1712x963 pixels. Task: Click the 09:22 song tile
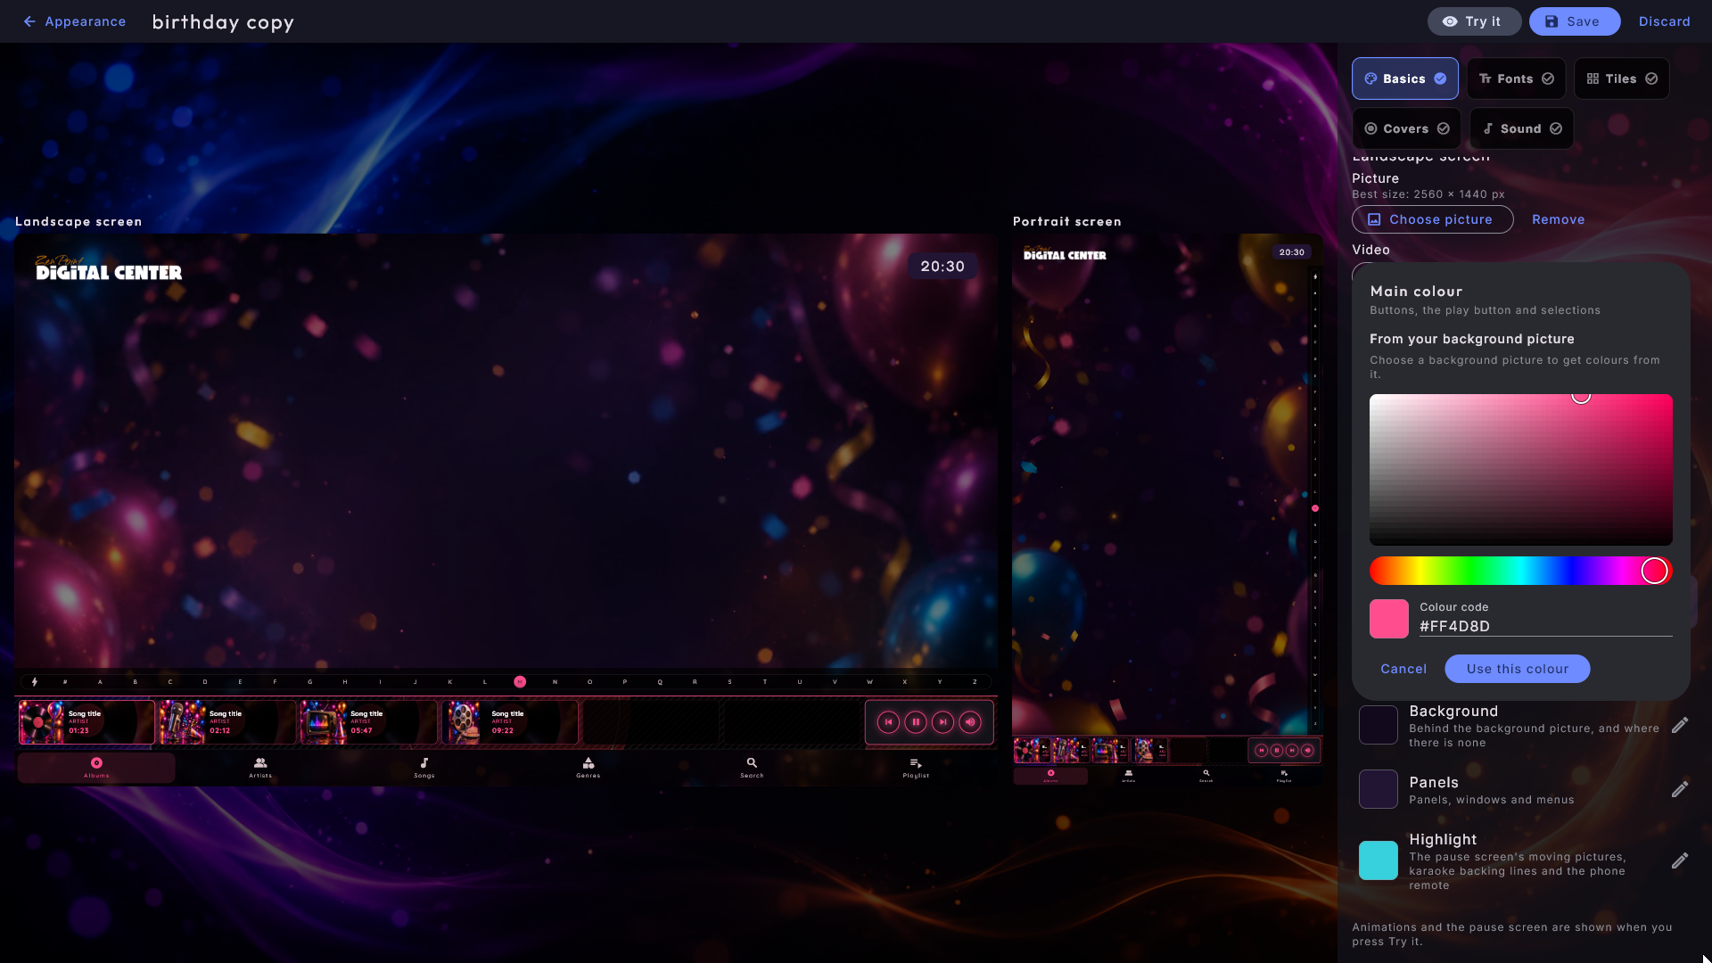pos(509,722)
